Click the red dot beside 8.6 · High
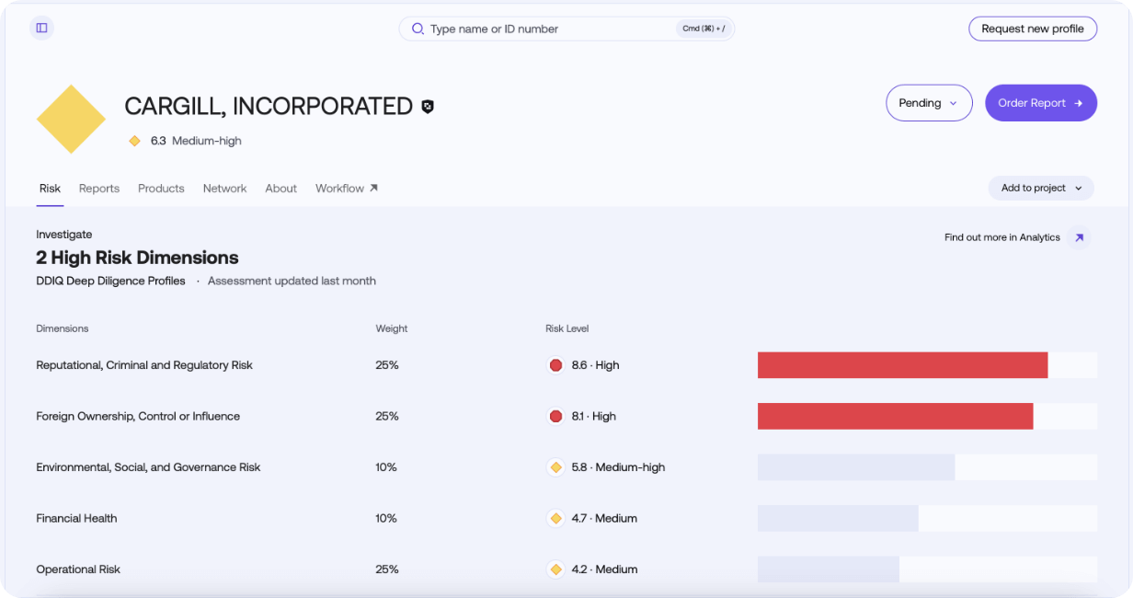This screenshot has width=1133, height=598. [555, 365]
